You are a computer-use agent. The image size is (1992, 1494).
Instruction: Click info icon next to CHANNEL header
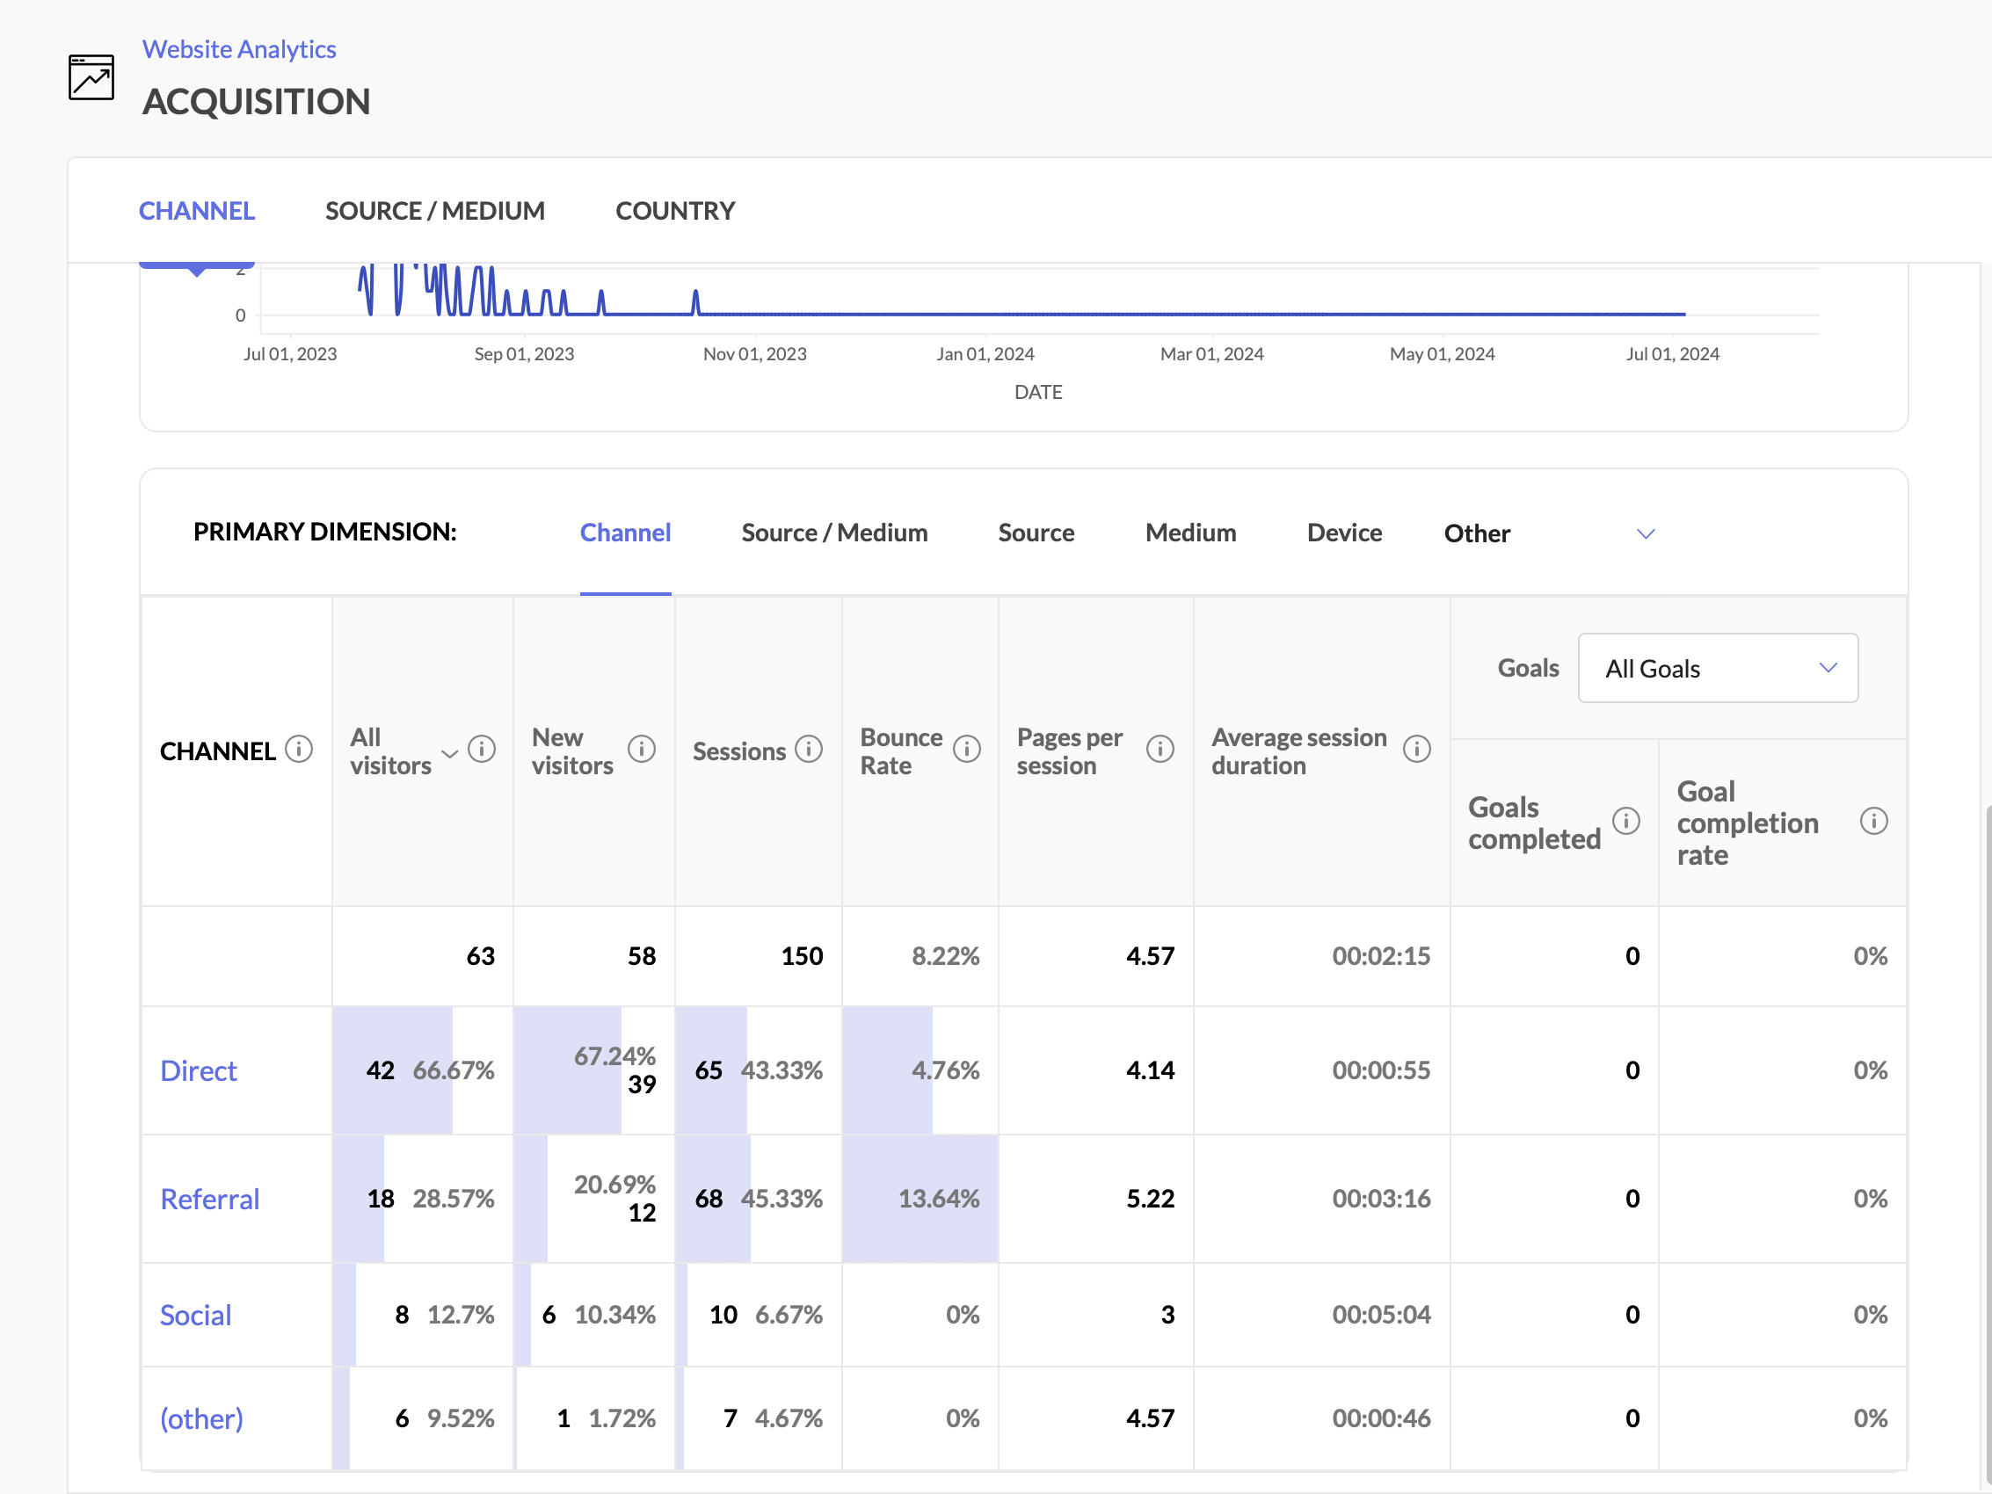pos(299,750)
